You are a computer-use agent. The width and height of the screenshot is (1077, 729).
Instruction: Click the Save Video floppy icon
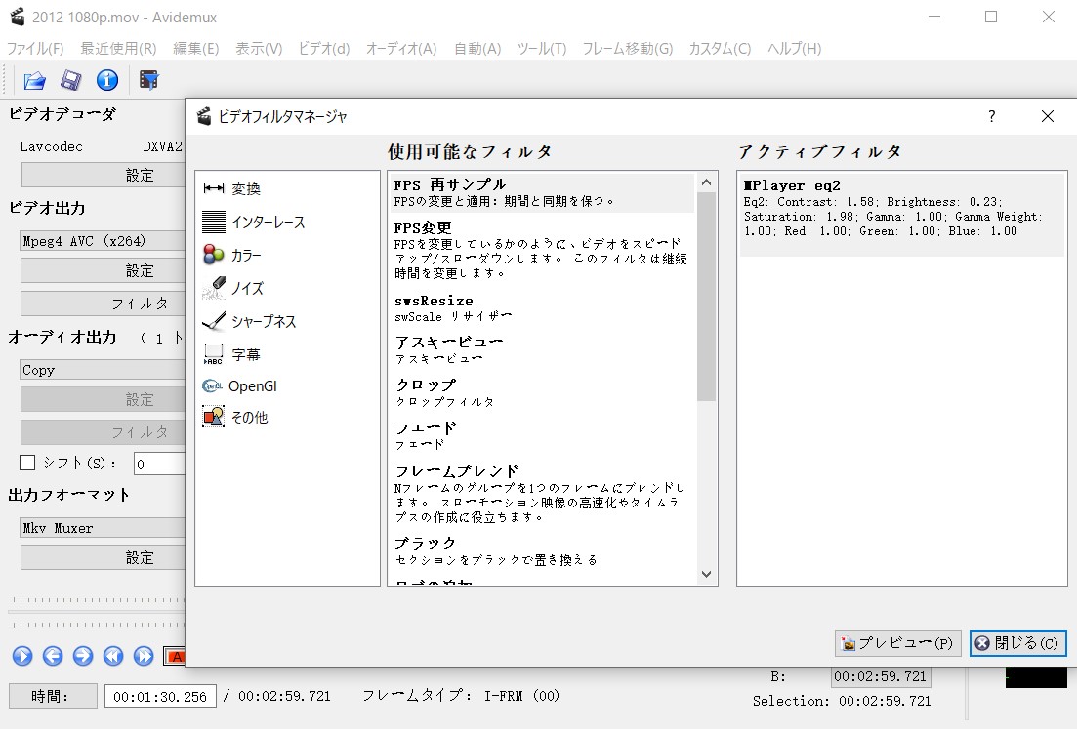[70, 80]
